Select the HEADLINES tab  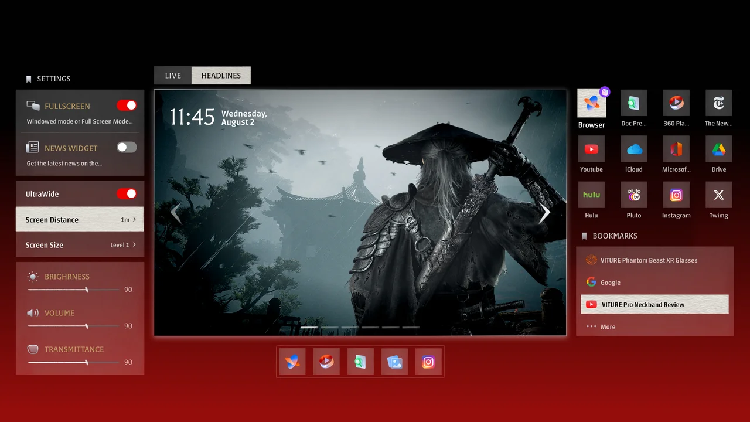(x=221, y=75)
